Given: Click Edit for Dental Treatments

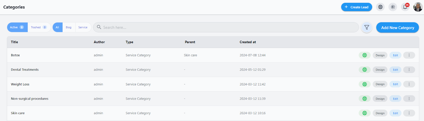Looking at the screenshot, I should 395,70.
